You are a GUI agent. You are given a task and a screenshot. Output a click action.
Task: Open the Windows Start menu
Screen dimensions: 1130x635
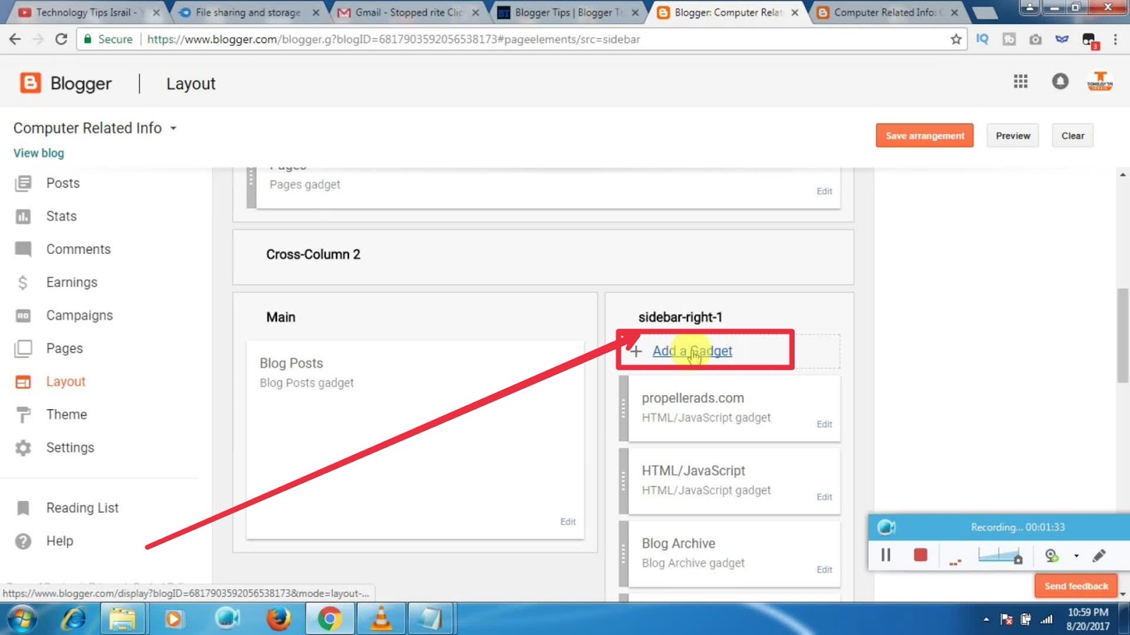22,619
